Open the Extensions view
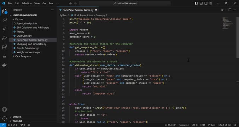The image size is (239, 127). [x=5, y=47]
